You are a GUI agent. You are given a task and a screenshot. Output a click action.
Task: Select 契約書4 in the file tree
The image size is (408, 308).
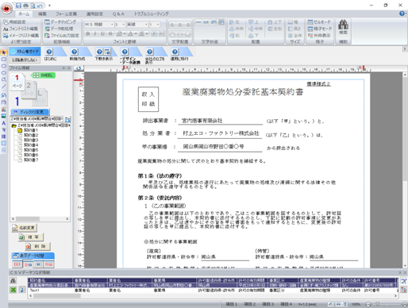point(31,145)
